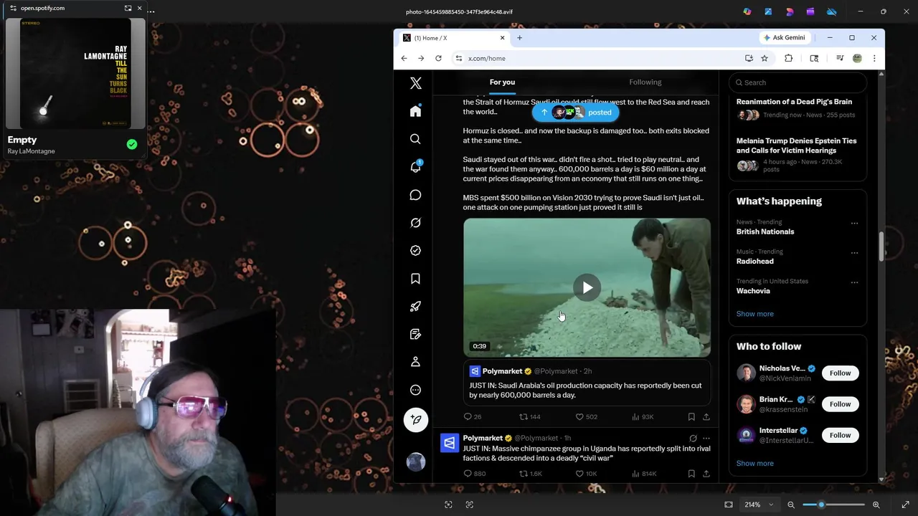View analytics of the 93K views post

(x=643, y=416)
